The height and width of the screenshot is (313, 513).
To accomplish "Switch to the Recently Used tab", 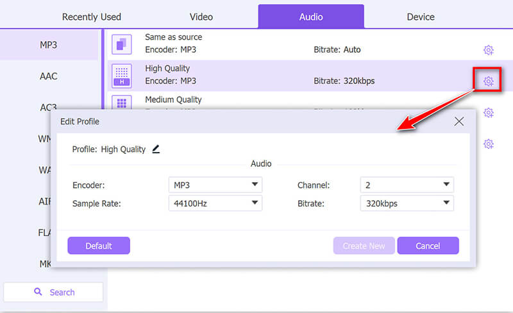I will (92, 17).
